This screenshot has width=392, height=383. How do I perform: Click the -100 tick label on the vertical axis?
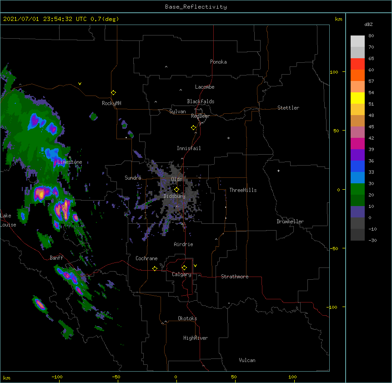[x=332, y=307]
